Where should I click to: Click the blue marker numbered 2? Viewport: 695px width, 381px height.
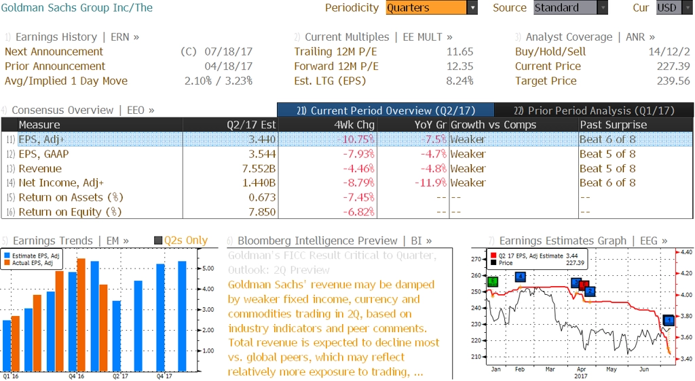point(590,291)
